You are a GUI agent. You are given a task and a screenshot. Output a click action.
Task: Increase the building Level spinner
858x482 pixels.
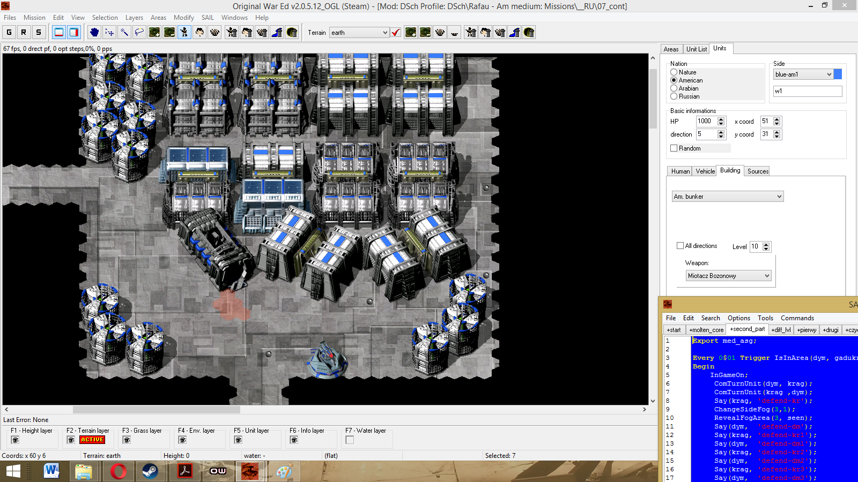pos(766,244)
